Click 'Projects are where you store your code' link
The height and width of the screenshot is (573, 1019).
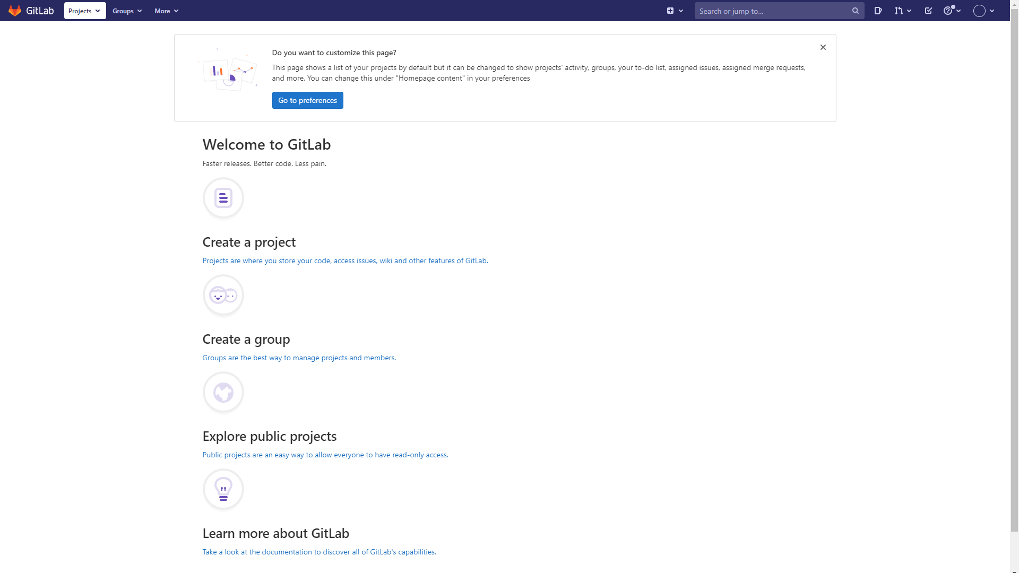click(x=345, y=261)
